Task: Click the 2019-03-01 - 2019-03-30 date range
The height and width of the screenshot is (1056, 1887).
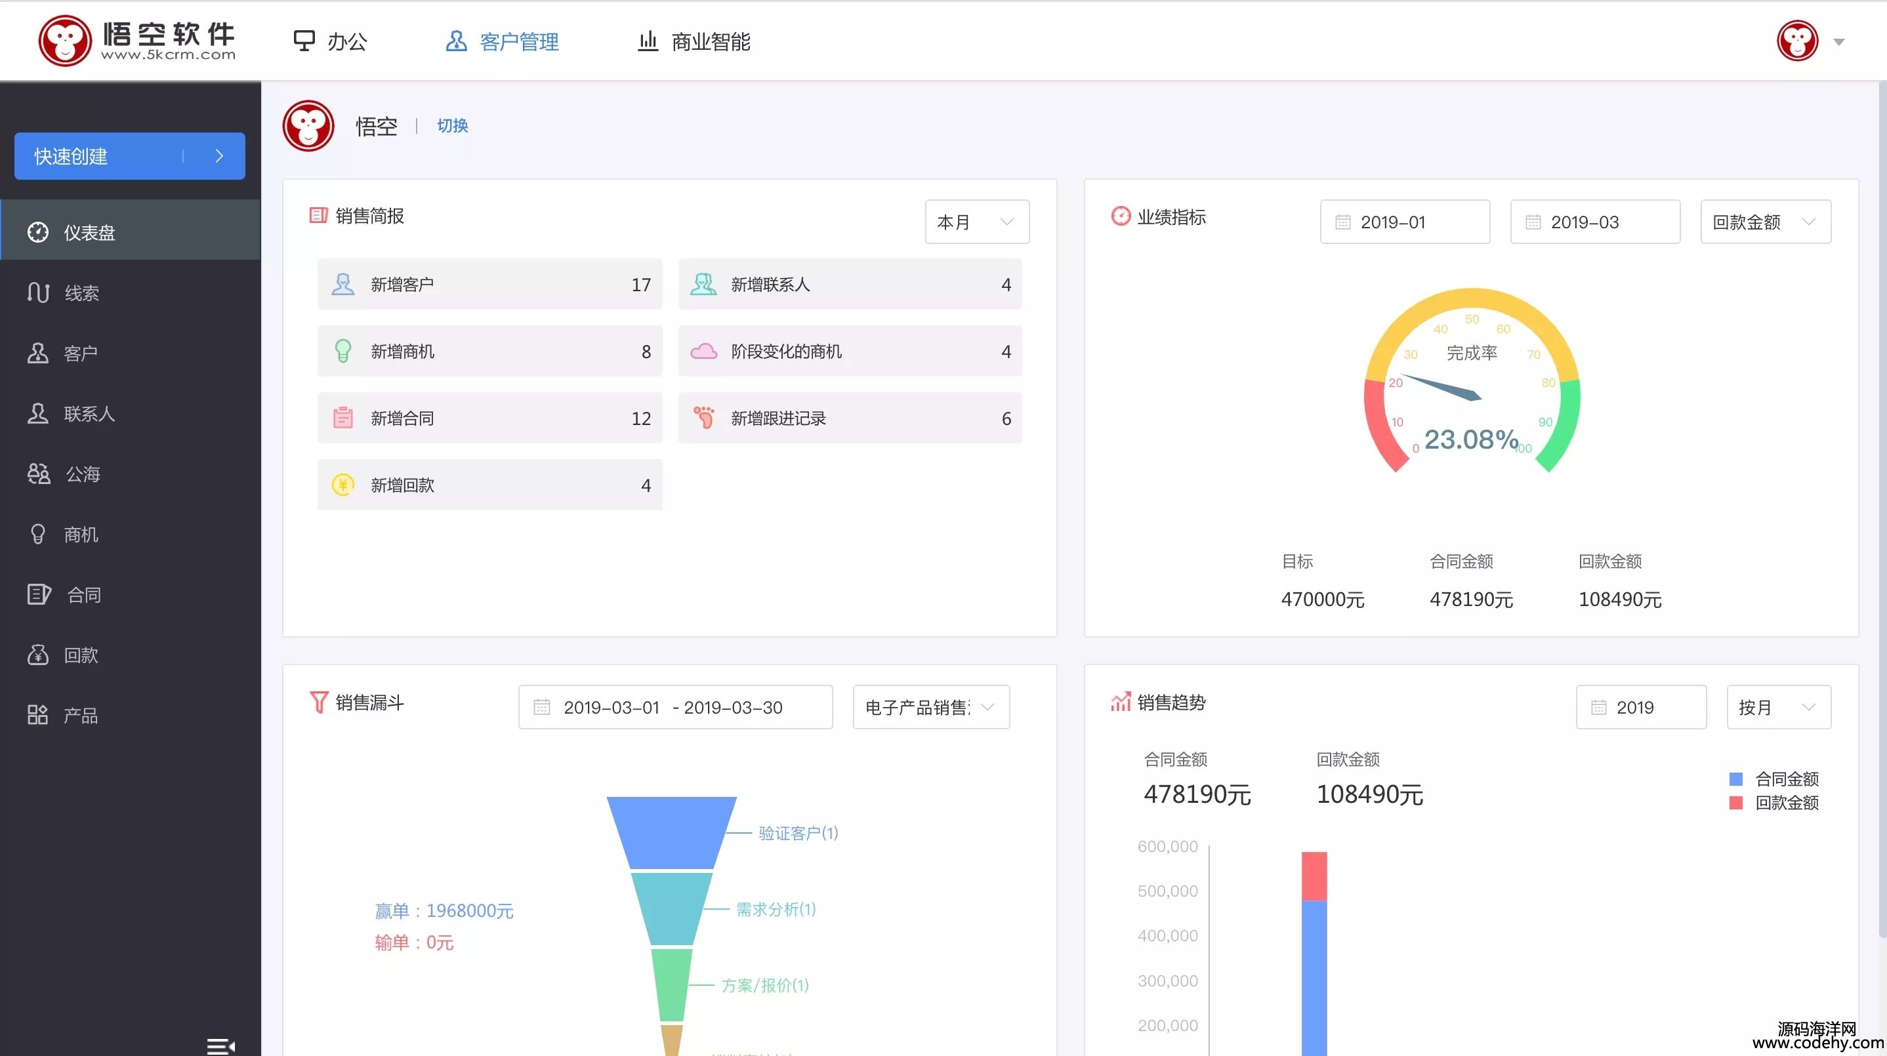Action: tap(675, 708)
